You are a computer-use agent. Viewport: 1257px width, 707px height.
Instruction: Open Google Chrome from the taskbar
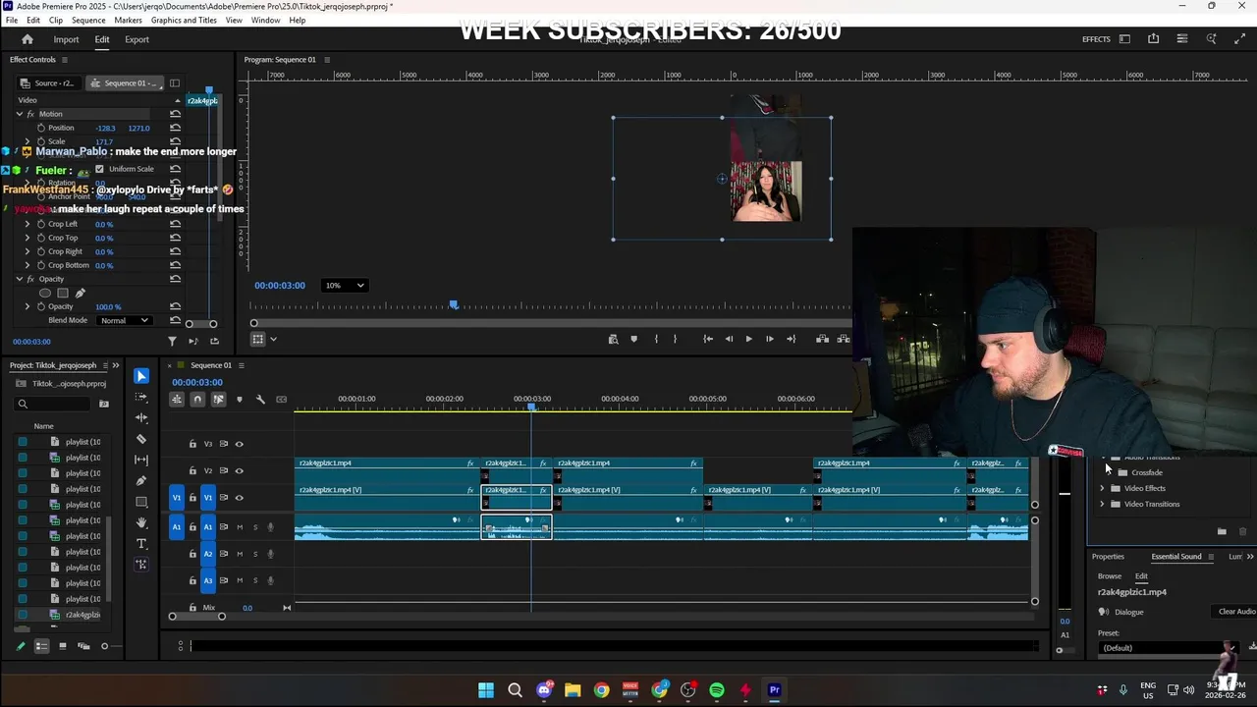pyautogui.click(x=601, y=690)
